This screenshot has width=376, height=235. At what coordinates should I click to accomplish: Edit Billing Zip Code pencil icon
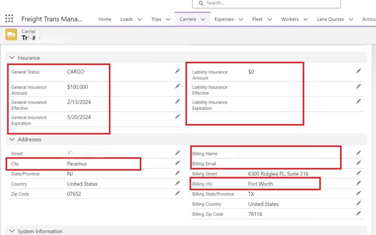point(358,213)
